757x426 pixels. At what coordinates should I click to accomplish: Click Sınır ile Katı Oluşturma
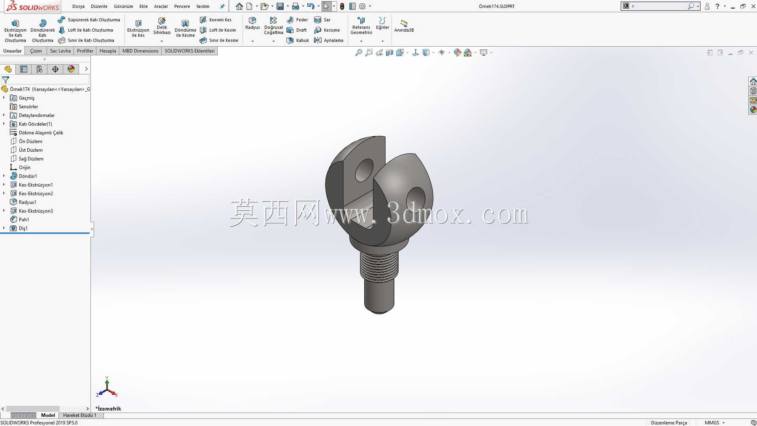[86, 40]
